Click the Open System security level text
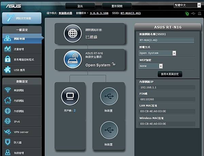 [x=98, y=65]
